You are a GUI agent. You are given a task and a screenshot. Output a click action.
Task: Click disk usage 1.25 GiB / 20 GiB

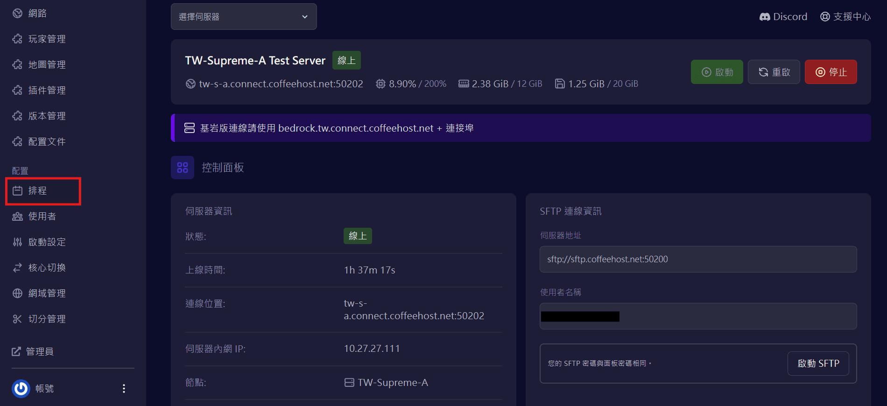tap(603, 84)
